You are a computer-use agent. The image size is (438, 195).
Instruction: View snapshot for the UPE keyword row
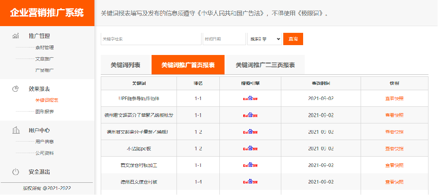pos(394,98)
